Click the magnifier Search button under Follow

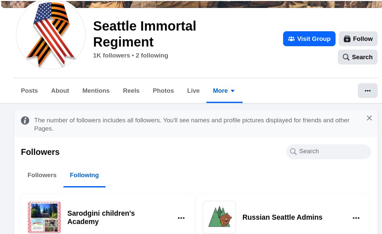pos(358,57)
